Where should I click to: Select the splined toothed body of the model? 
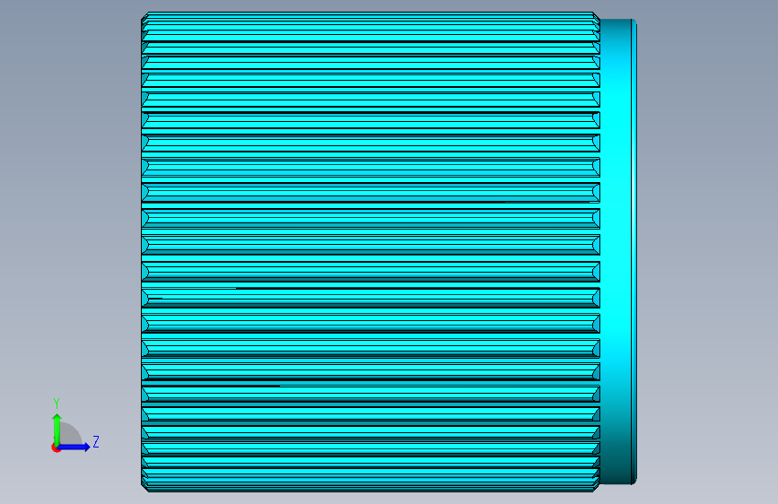(x=371, y=252)
